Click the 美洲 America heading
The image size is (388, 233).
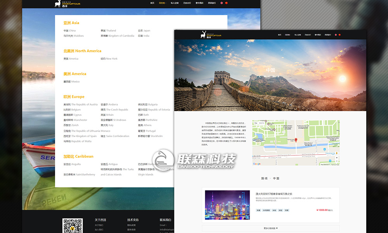point(75,74)
